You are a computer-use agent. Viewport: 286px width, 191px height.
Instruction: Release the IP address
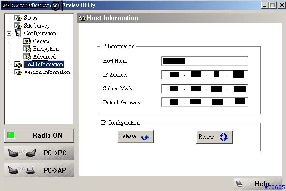[136, 137]
